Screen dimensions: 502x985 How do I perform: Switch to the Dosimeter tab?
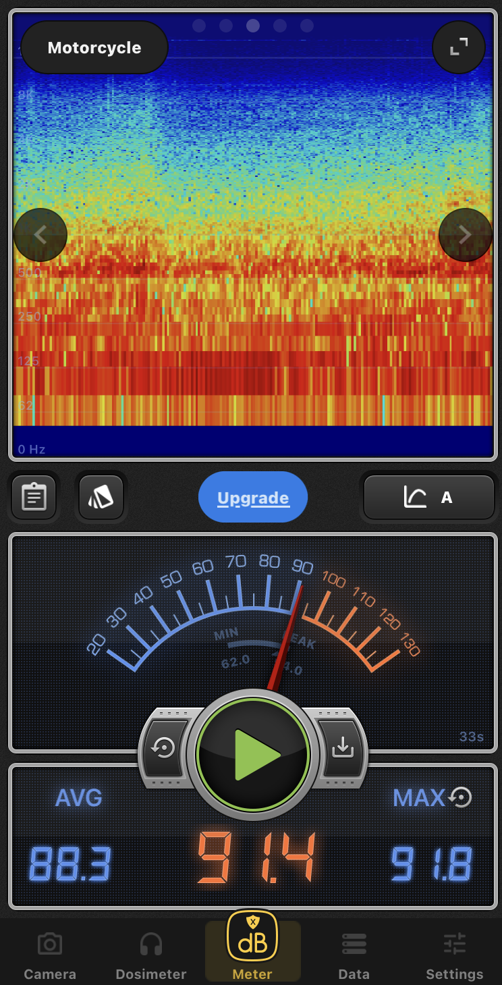151,955
